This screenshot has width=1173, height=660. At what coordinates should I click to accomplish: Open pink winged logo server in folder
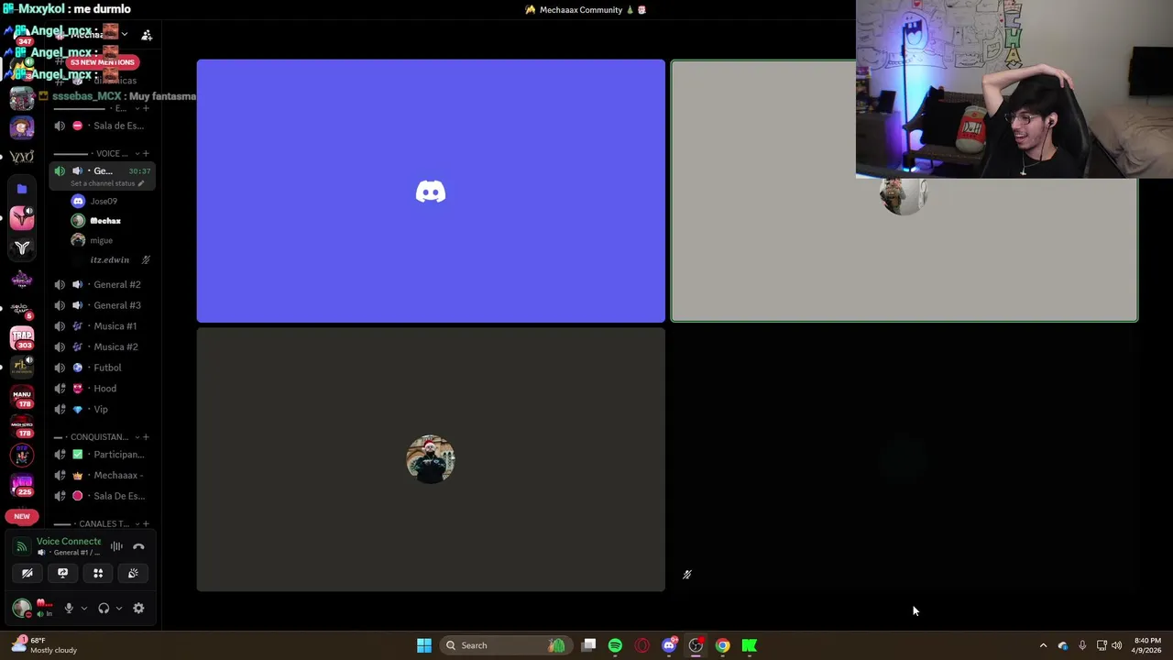[x=22, y=217]
